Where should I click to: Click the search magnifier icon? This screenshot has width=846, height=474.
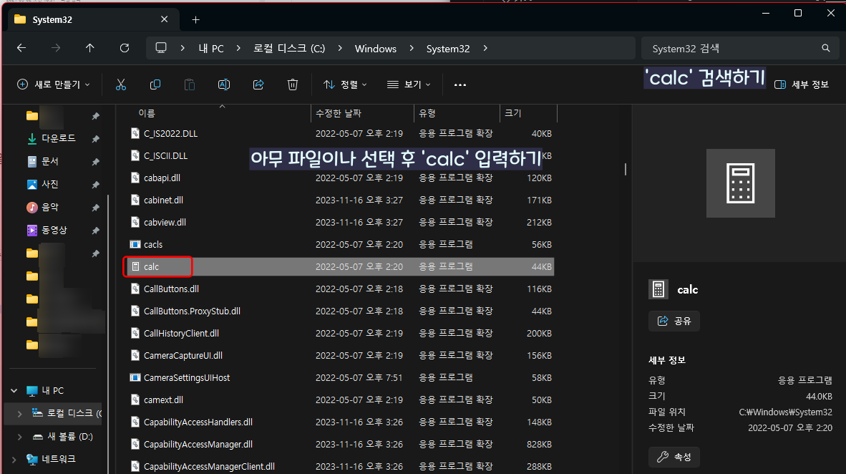(x=825, y=48)
